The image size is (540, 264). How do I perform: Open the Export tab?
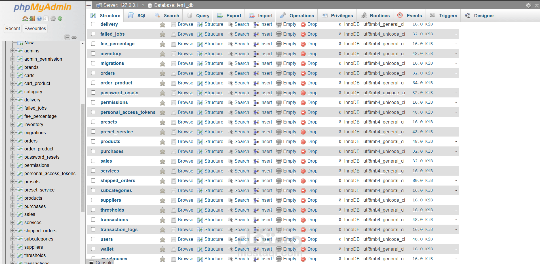pyautogui.click(x=229, y=16)
